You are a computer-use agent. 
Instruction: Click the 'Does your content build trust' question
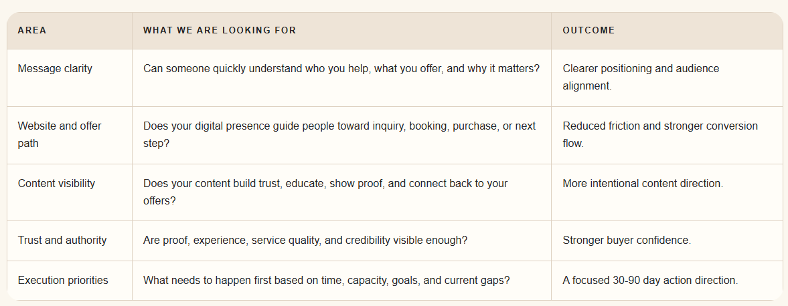[x=325, y=192]
